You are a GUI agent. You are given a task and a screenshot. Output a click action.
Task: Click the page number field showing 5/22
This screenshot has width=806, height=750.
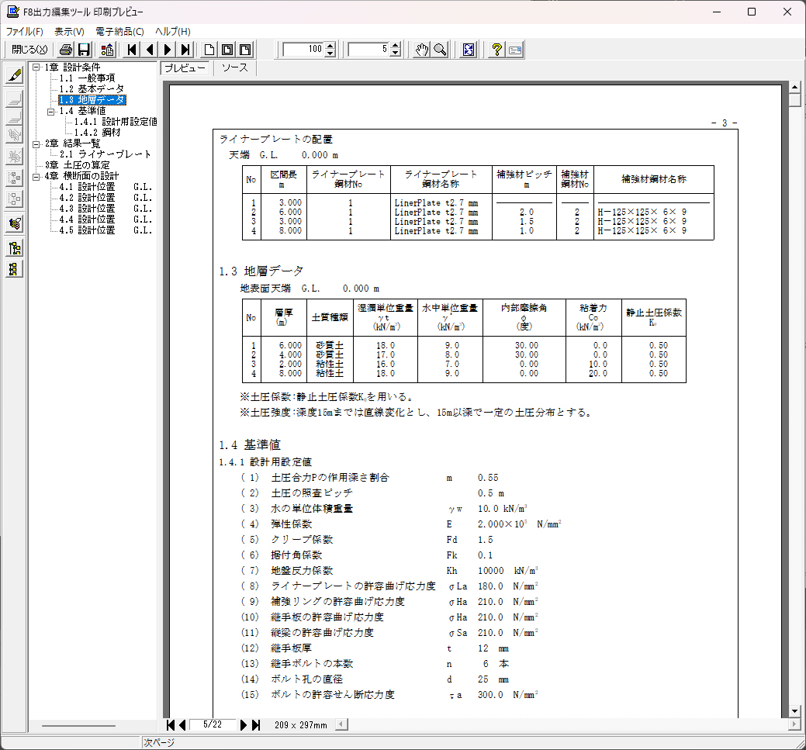pyautogui.click(x=213, y=725)
